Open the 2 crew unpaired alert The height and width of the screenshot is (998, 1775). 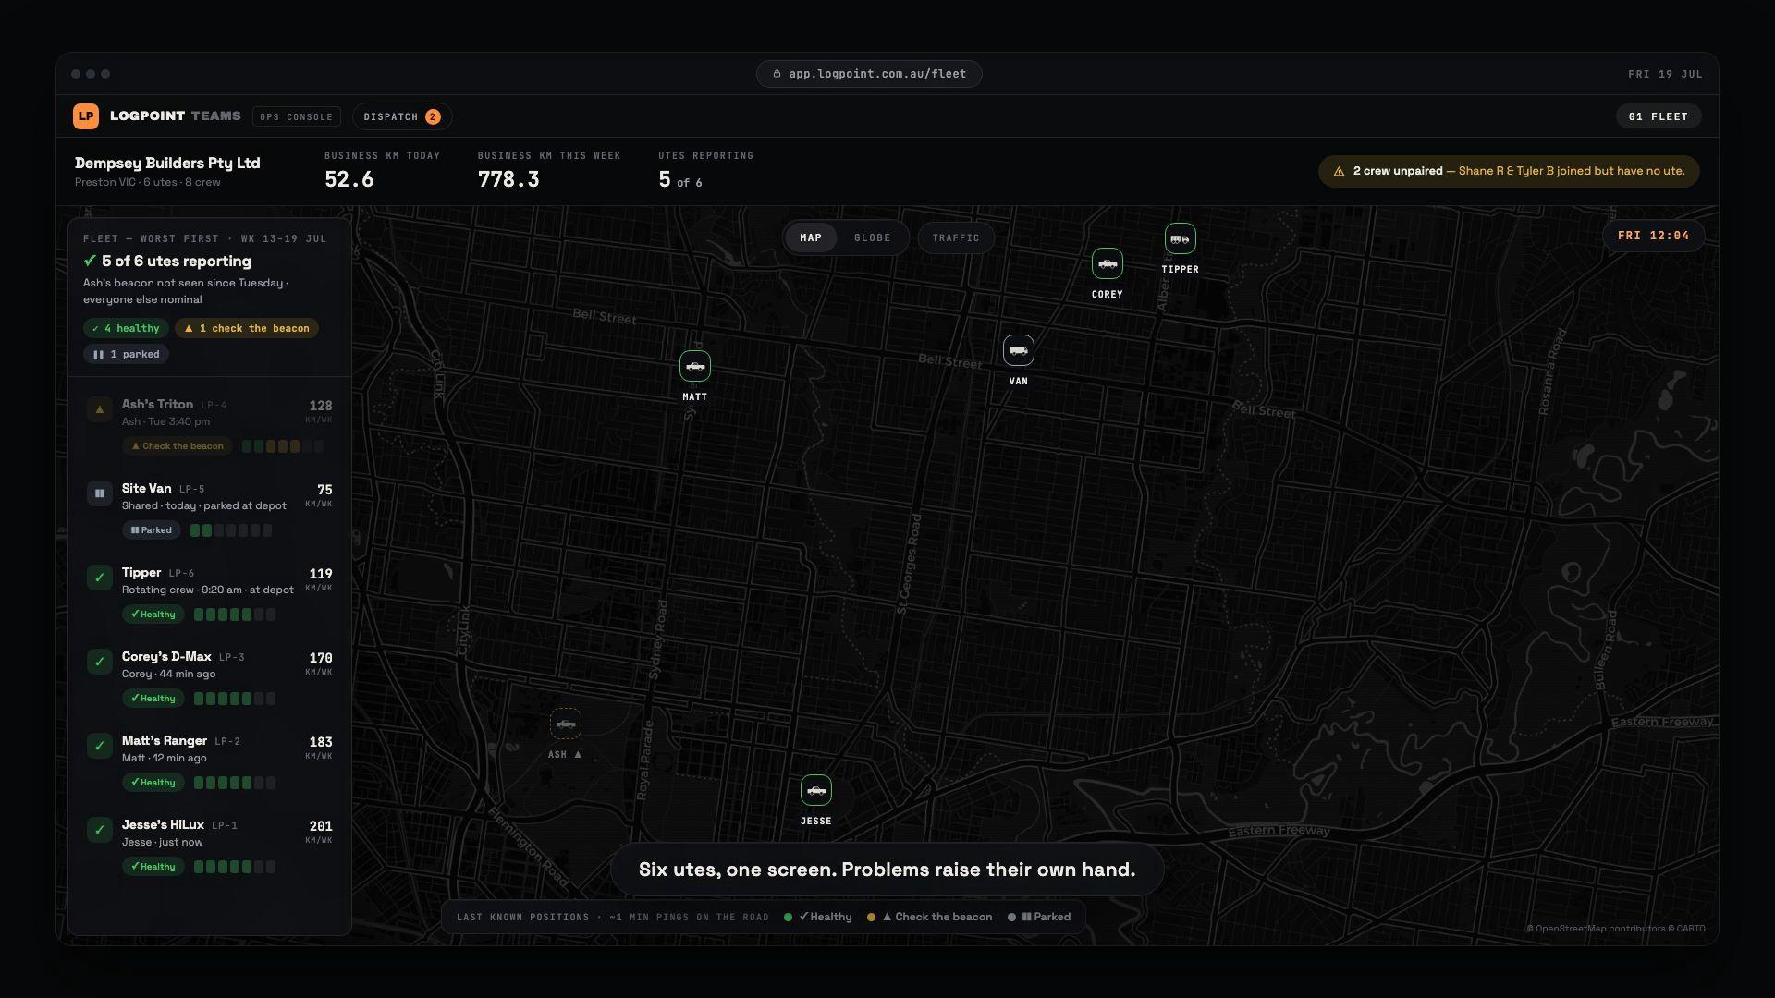[1509, 171]
